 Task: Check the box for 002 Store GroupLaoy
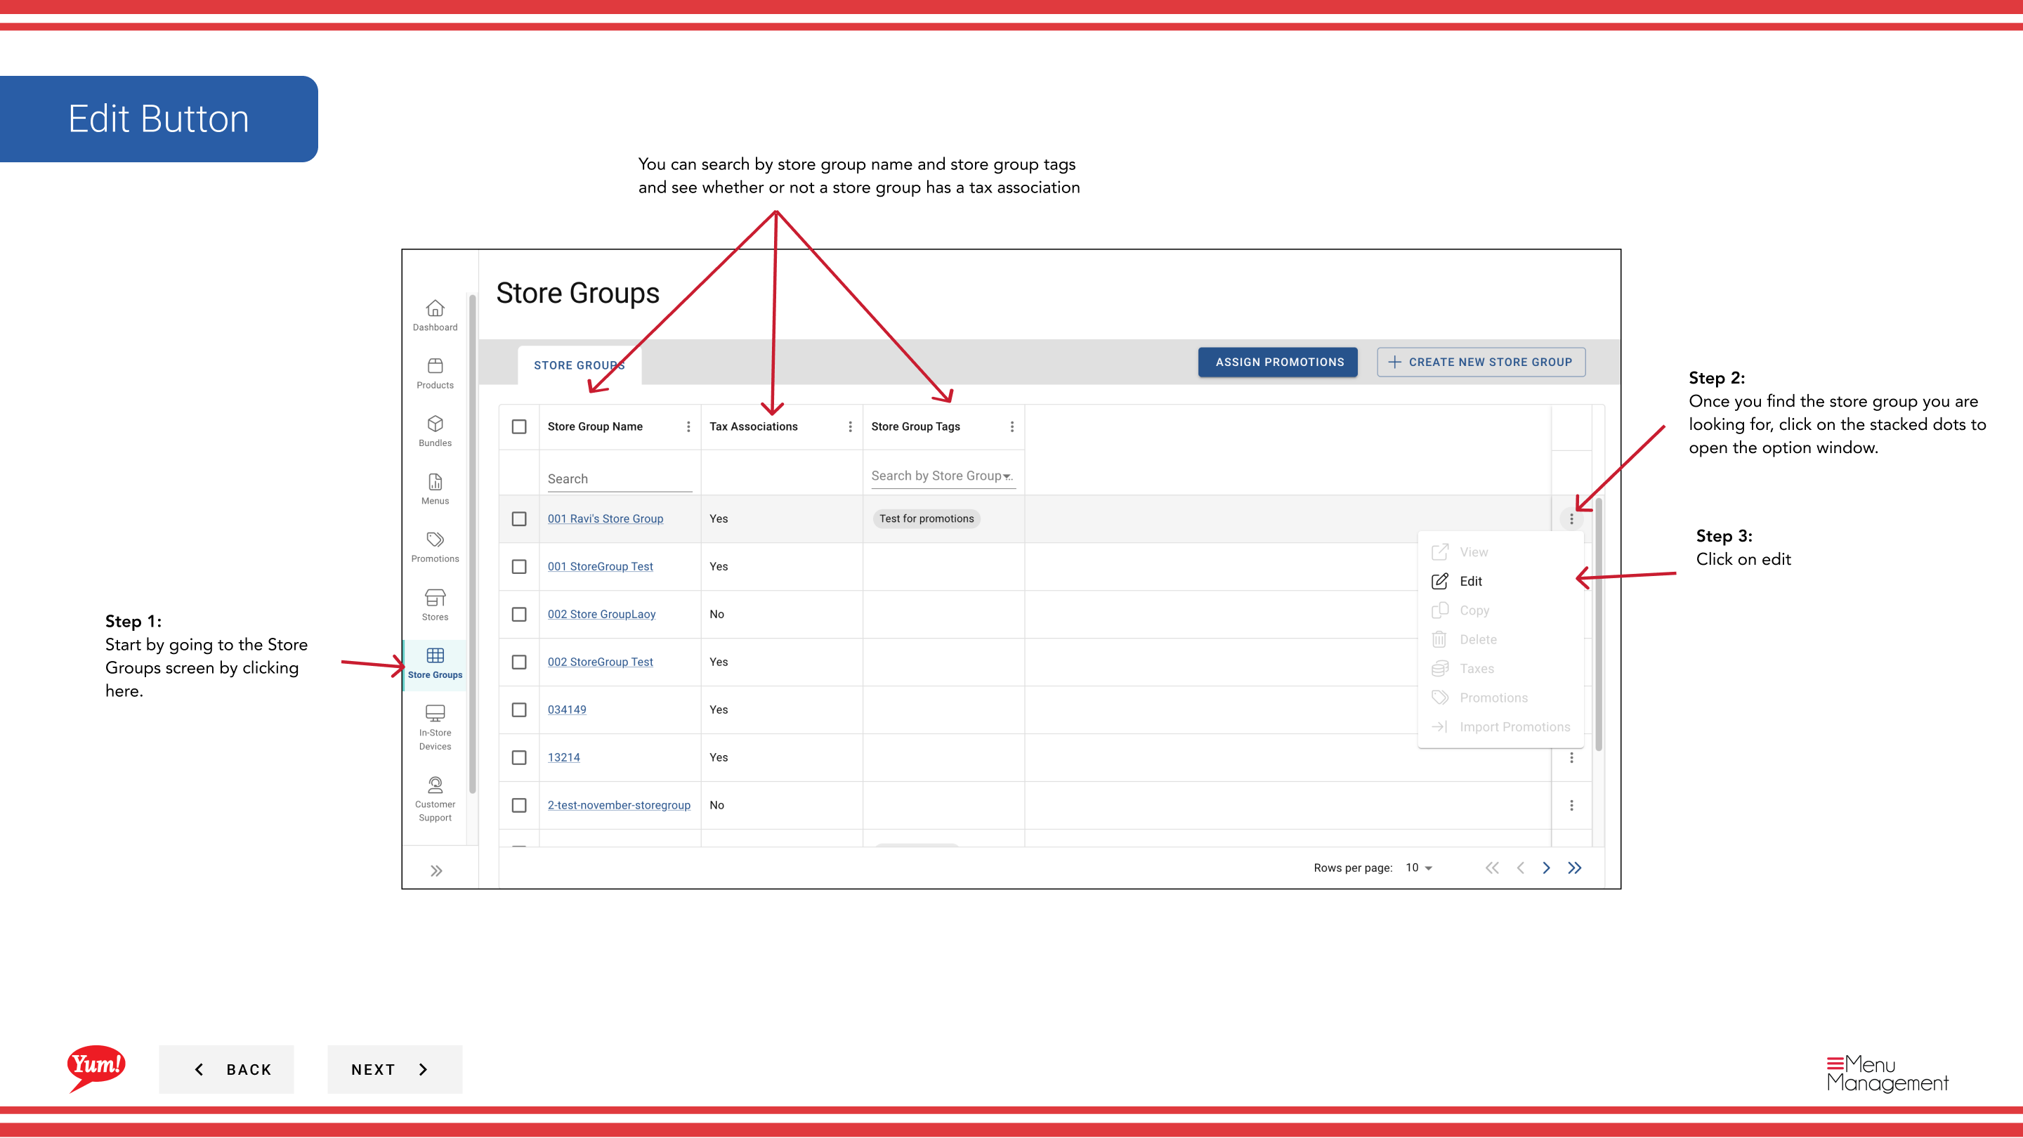coord(519,614)
